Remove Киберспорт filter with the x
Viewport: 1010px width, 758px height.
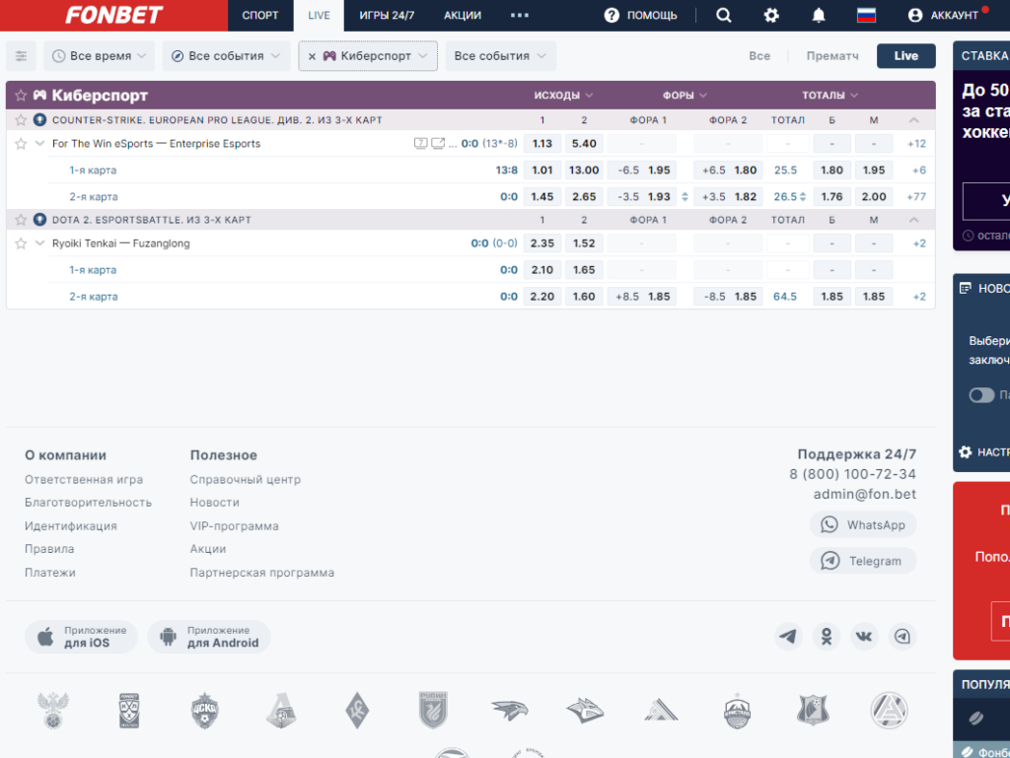click(x=312, y=56)
